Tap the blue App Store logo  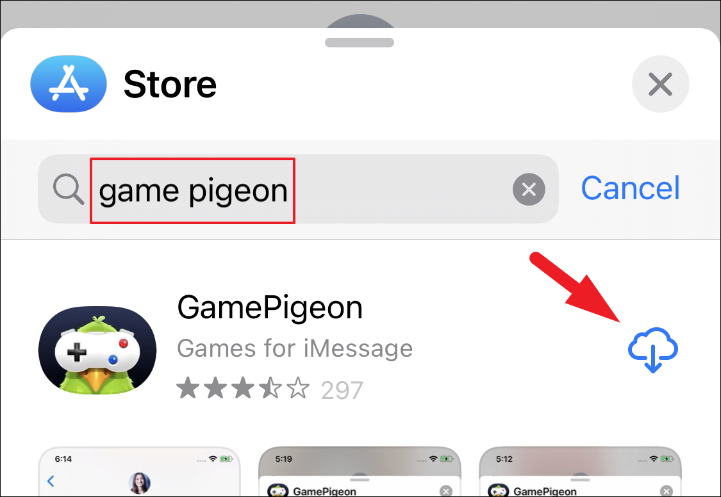[x=69, y=84]
